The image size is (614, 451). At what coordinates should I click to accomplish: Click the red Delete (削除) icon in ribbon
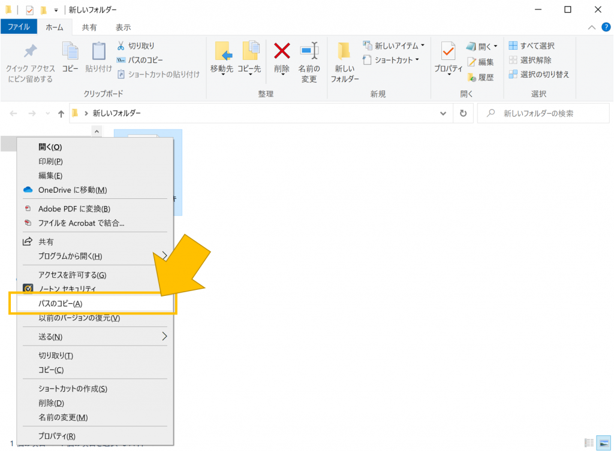coord(282,52)
